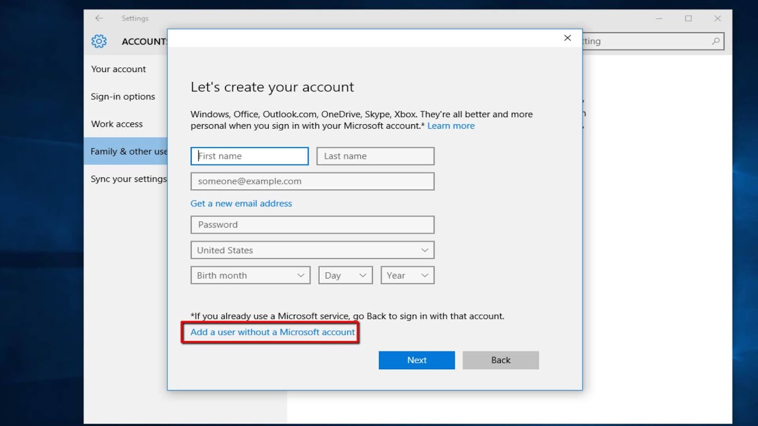Screen dimensions: 758x426
Task: Click the Back button
Action: [501, 360]
